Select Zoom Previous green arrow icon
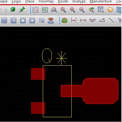The width and height of the screenshot is (122, 122). tap(92, 10)
